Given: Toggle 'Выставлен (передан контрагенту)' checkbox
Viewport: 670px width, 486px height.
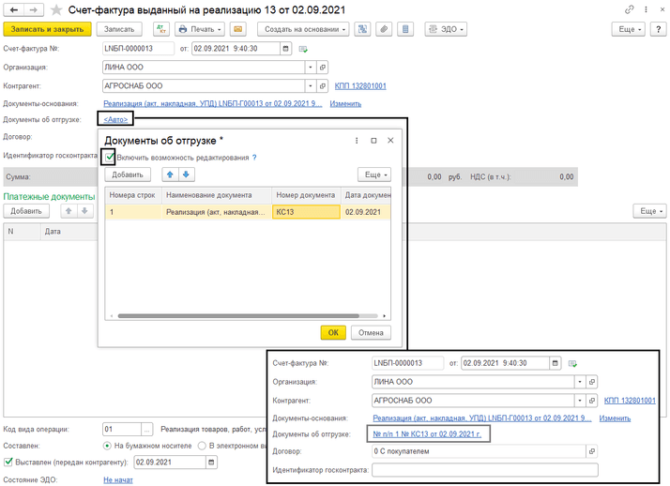Looking at the screenshot, I should pyautogui.click(x=9, y=462).
